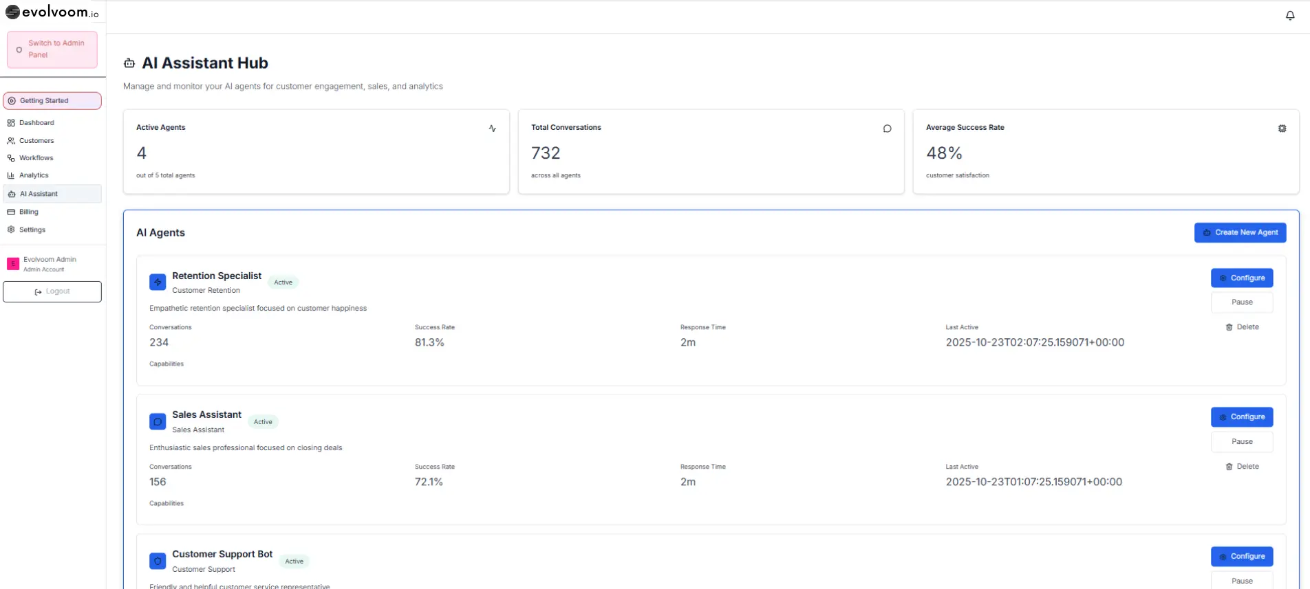
Task: Click the 48% average success rate
Action: pyautogui.click(x=944, y=153)
